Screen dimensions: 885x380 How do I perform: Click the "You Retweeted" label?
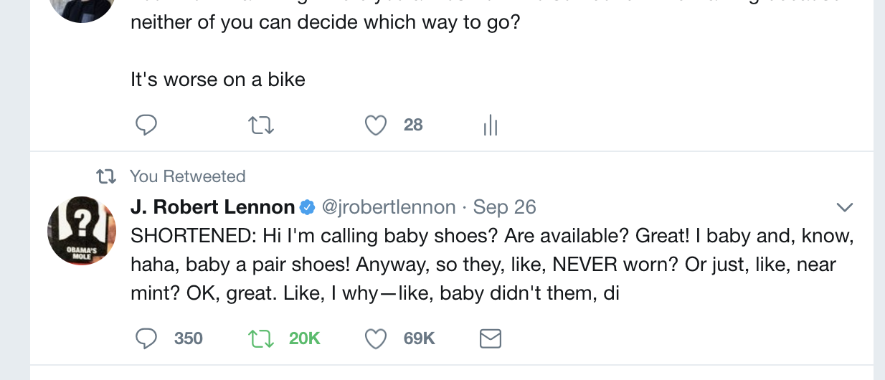187,176
